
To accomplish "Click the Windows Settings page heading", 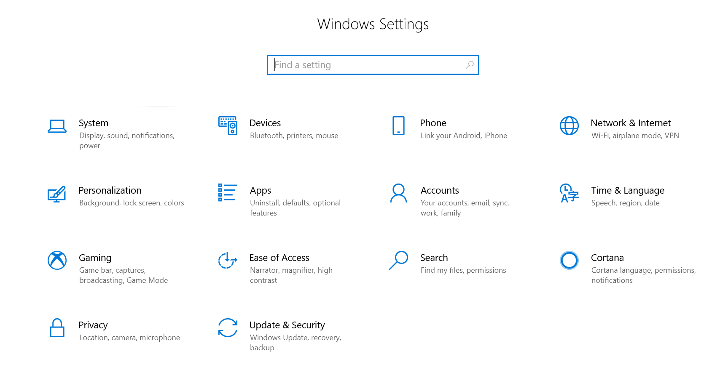I will (x=373, y=24).
